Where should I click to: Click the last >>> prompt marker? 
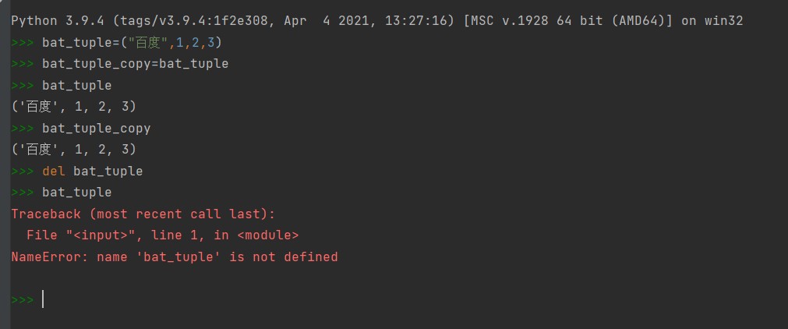22,299
